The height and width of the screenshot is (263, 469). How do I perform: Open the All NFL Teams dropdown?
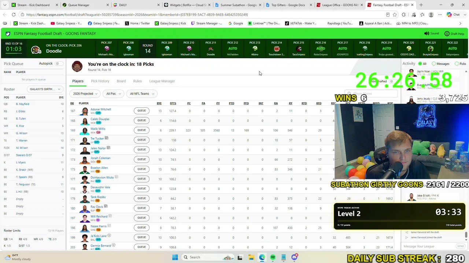[142, 94]
